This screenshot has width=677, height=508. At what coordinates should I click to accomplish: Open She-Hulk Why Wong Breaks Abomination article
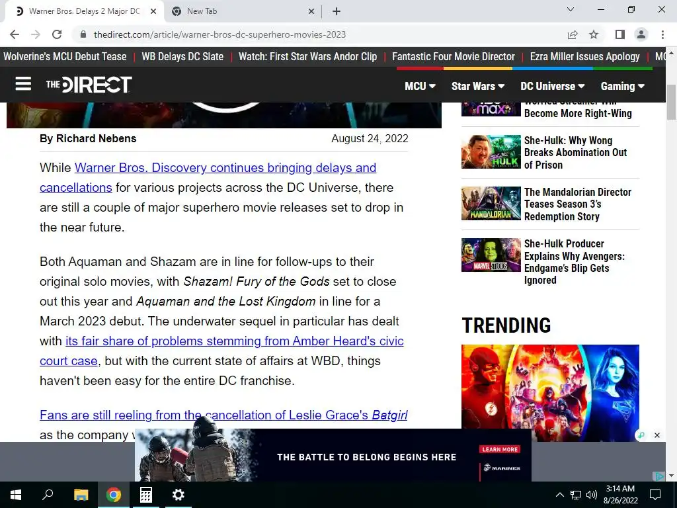coord(576,153)
